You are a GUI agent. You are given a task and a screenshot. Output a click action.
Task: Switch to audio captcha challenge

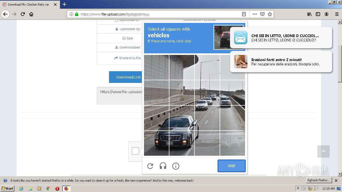(163, 166)
